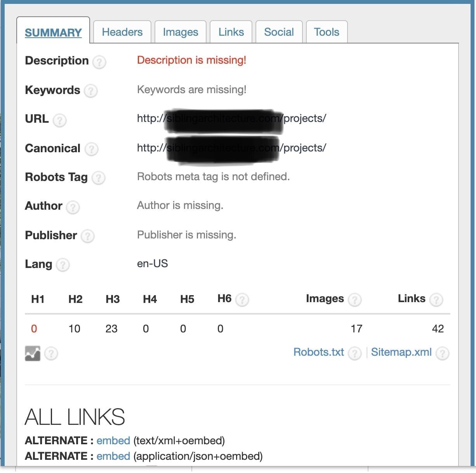Open the help icon next to Author
The image size is (476, 473).
(73, 207)
